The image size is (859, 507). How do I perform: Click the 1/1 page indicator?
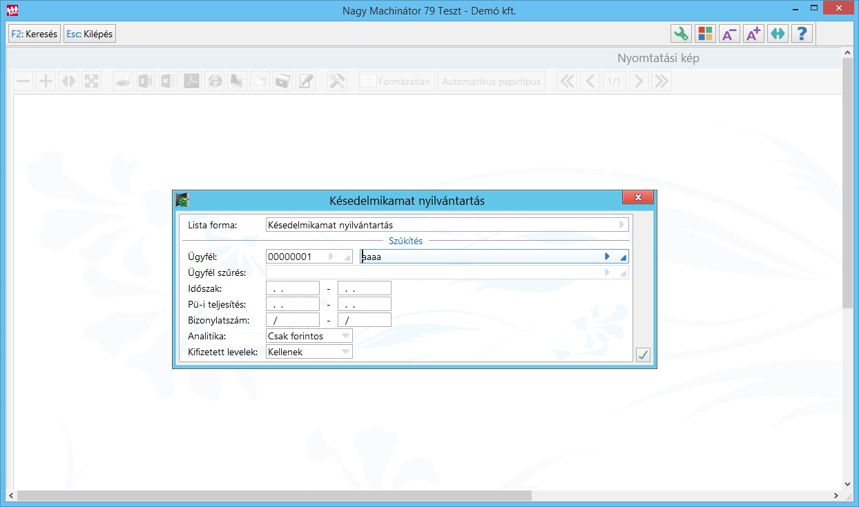point(613,81)
